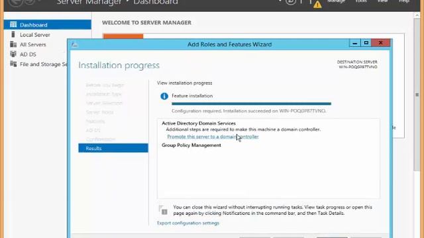
Task: Select the Features wizard step
Action: pyautogui.click(x=95, y=121)
